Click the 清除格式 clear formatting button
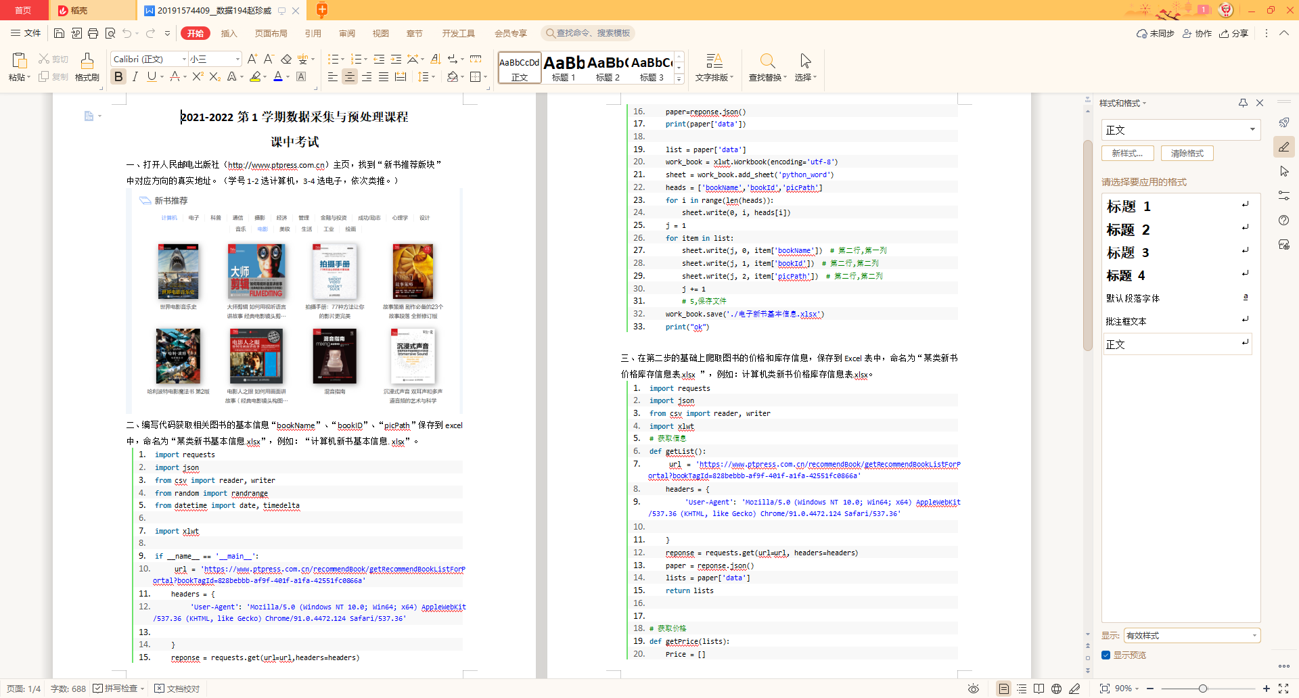This screenshot has width=1299, height=698. (1187, 153)
